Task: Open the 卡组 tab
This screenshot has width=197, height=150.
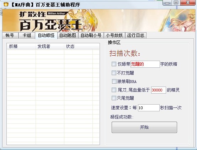Action: (27, 35)
